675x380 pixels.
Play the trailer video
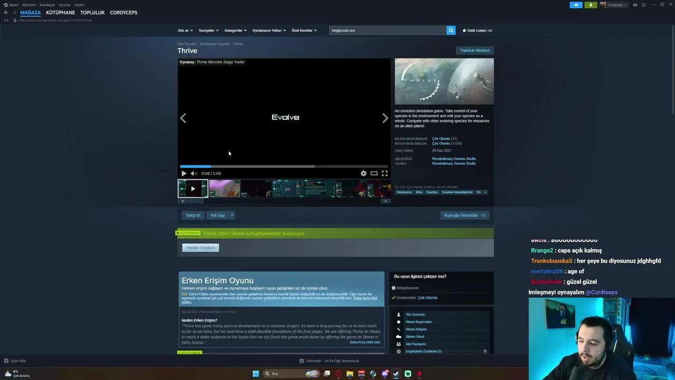[184, 173]
